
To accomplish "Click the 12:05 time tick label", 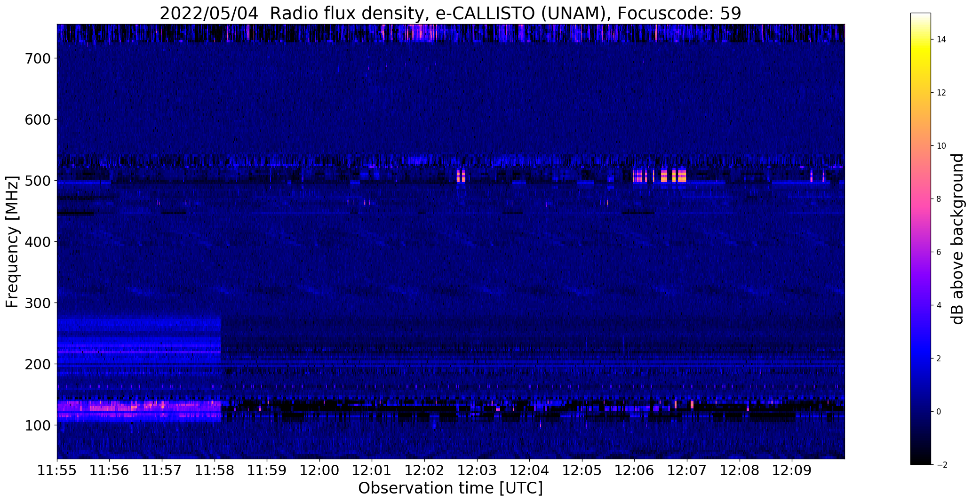I will (x=582, y=470).
